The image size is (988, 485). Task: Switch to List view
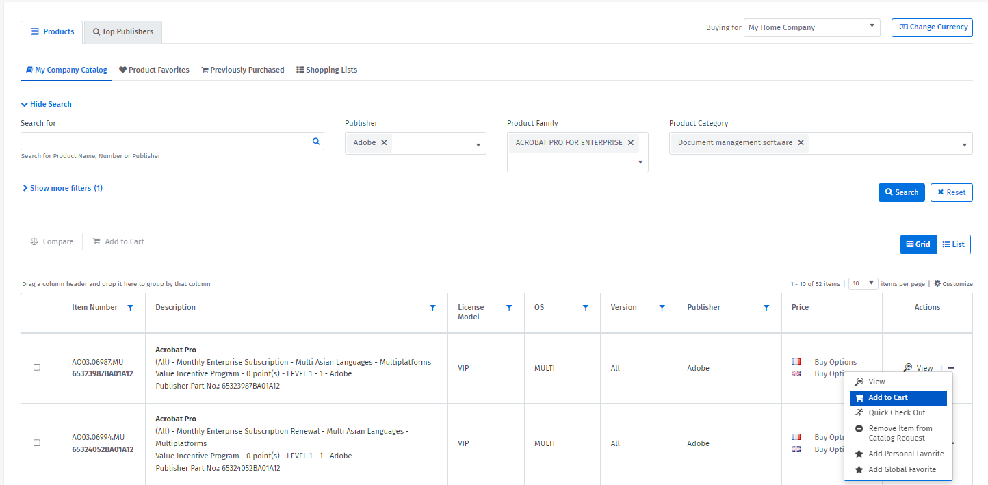(x=953, y=244)
